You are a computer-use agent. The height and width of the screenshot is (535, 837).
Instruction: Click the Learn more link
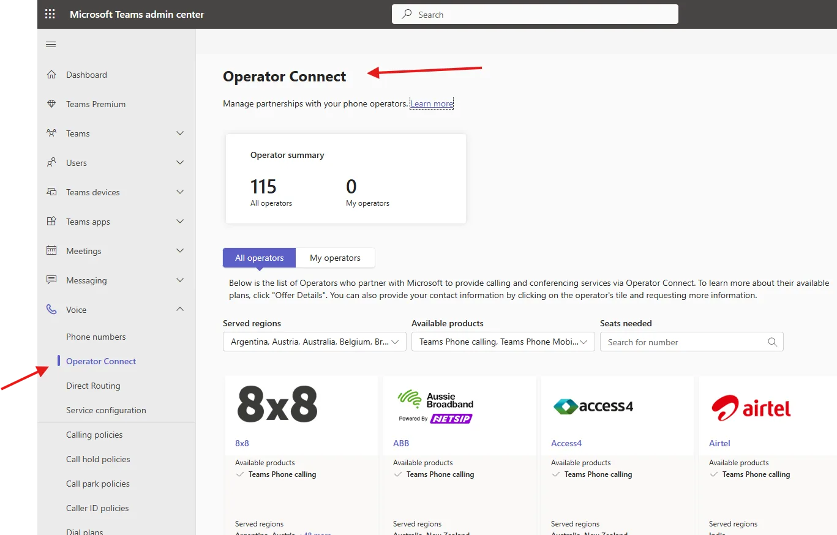click(431, 103)
